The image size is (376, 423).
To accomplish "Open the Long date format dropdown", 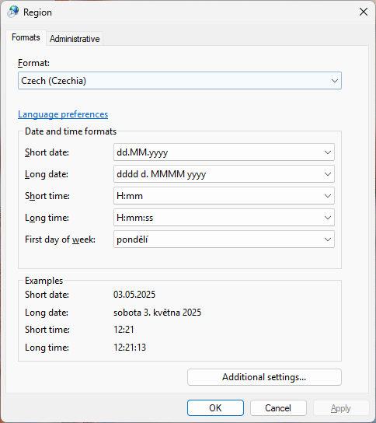I will [x=224, y=174].
